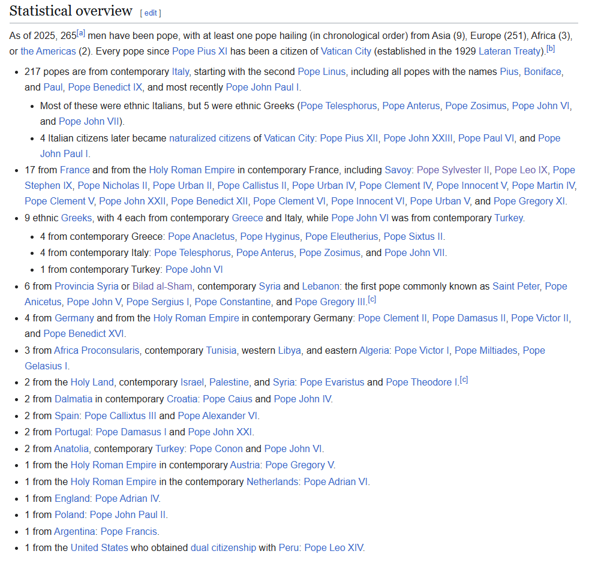The height and width of the screenshot is (563, 589).
Task: Click the Germany link
Action: [x=74, y=318]
